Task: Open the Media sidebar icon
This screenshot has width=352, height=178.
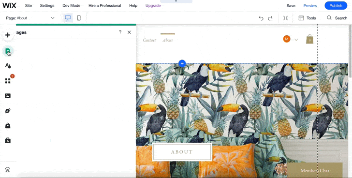Action: tap(8, 96)
